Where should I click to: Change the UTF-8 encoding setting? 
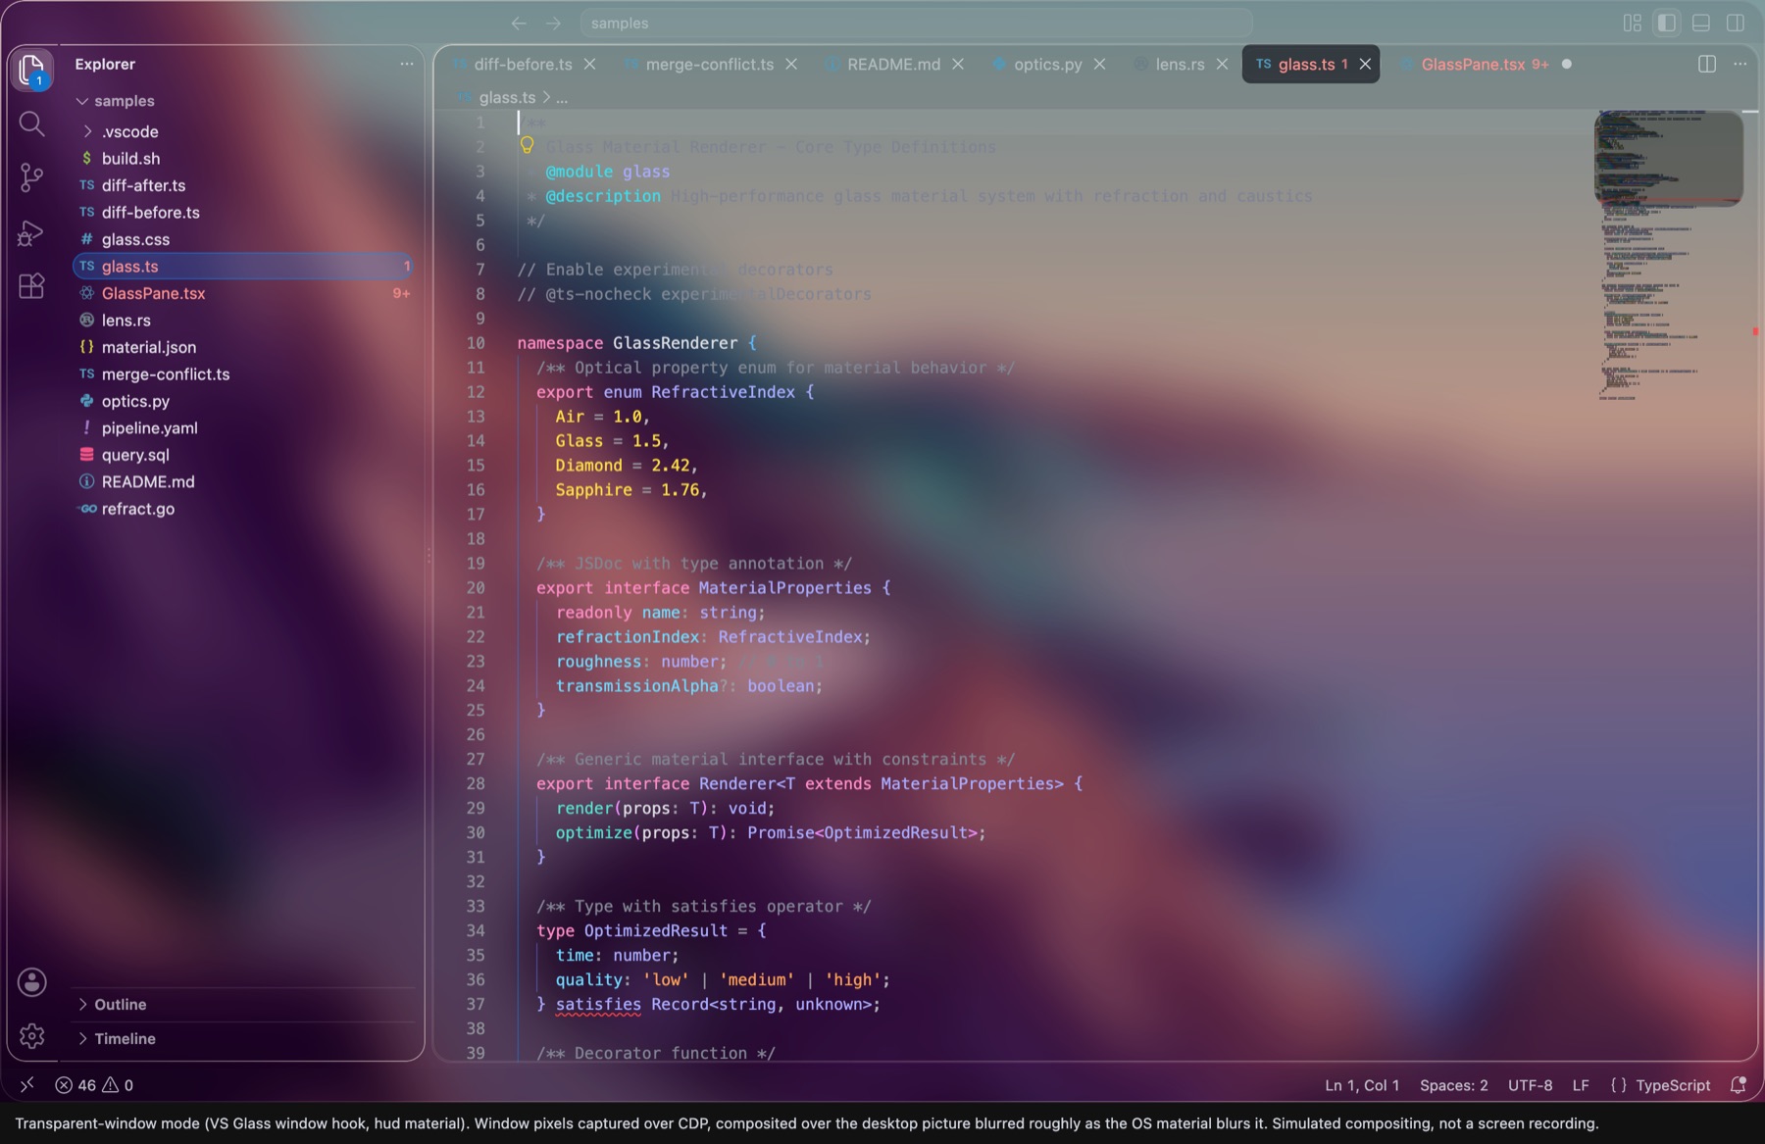pos(1530,1085)
